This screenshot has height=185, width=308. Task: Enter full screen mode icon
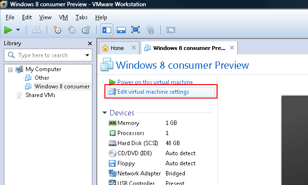pos(135,30)
